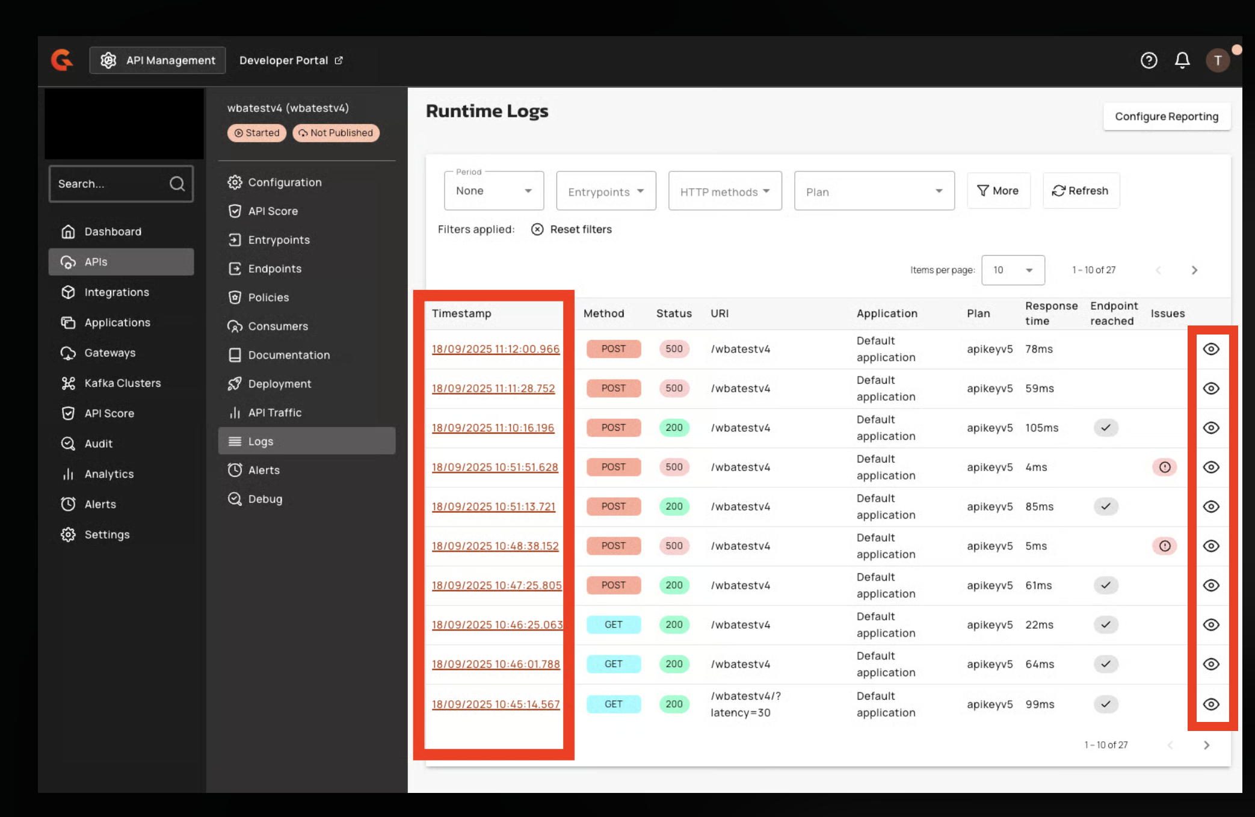
Task: Click the Refresh button
Action: 1081,191
